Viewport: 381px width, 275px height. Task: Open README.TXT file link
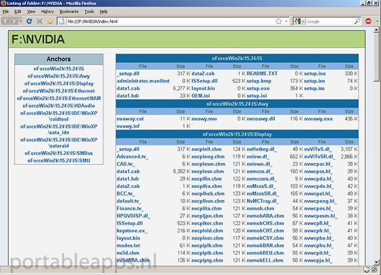point(262,74)
